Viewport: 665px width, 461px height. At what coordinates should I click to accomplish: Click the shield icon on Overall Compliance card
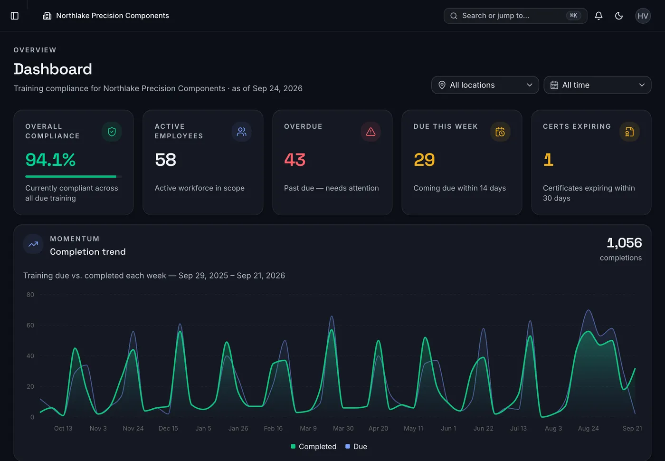coord(112,132)
